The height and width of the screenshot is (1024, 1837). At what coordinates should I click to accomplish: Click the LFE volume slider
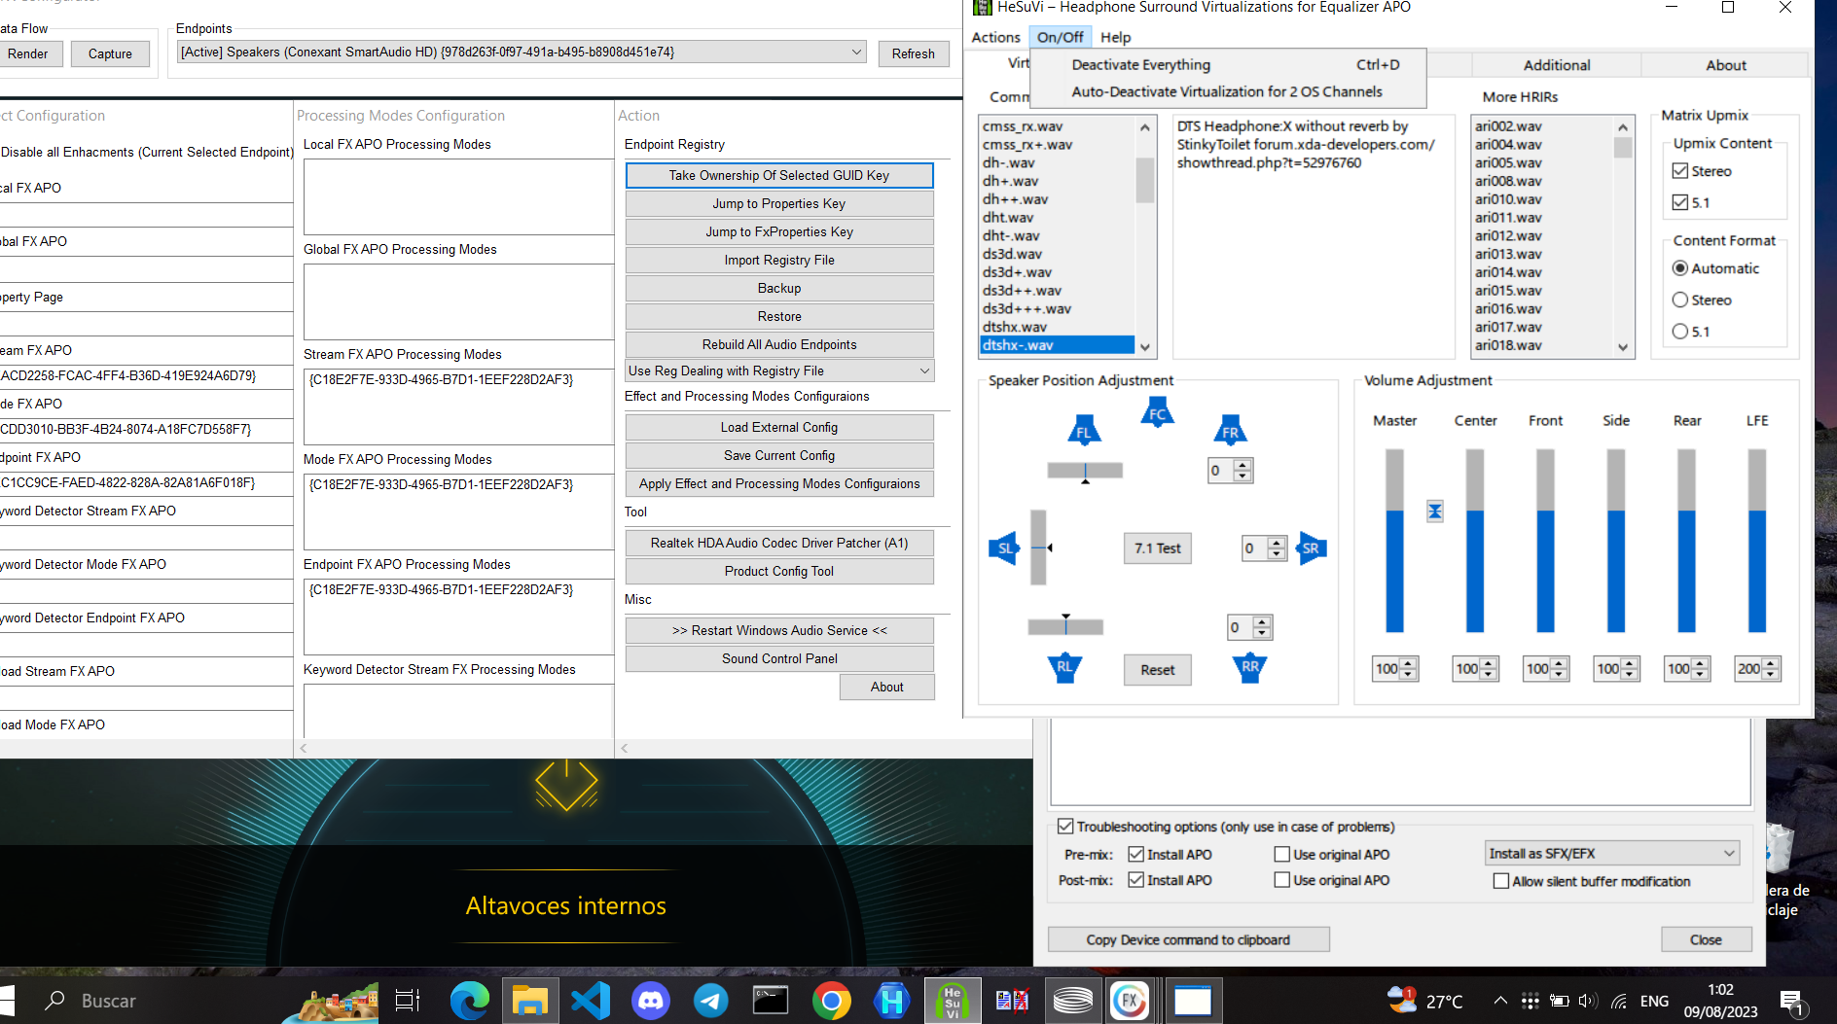click(x=1757, y=541)
